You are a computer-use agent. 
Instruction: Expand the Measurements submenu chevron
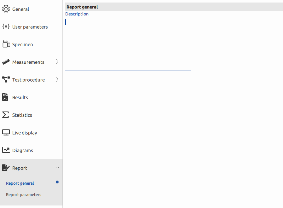pyautogui.click(x=57, y=62)
